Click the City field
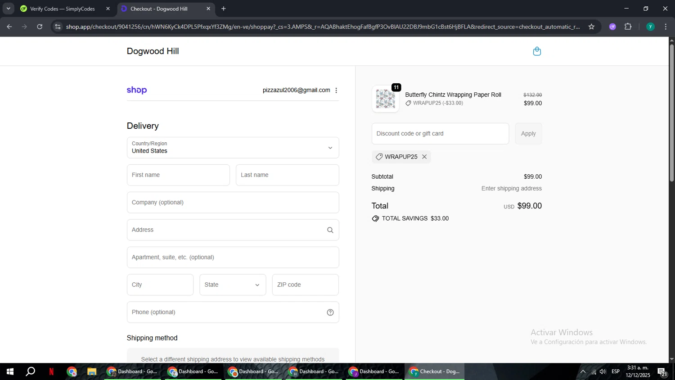 pos(160,285)
